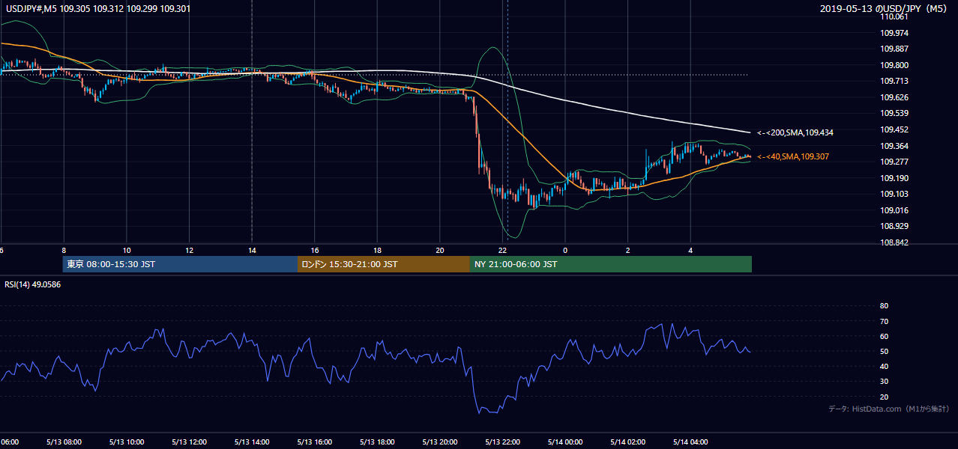
Task: Click the 5/13 08:00 date axis label
Action: tap(64, 442)
